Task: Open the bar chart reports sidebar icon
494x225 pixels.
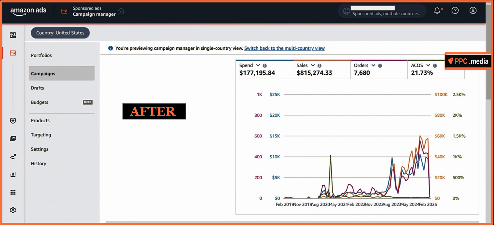Action: (x=13, y=174)
